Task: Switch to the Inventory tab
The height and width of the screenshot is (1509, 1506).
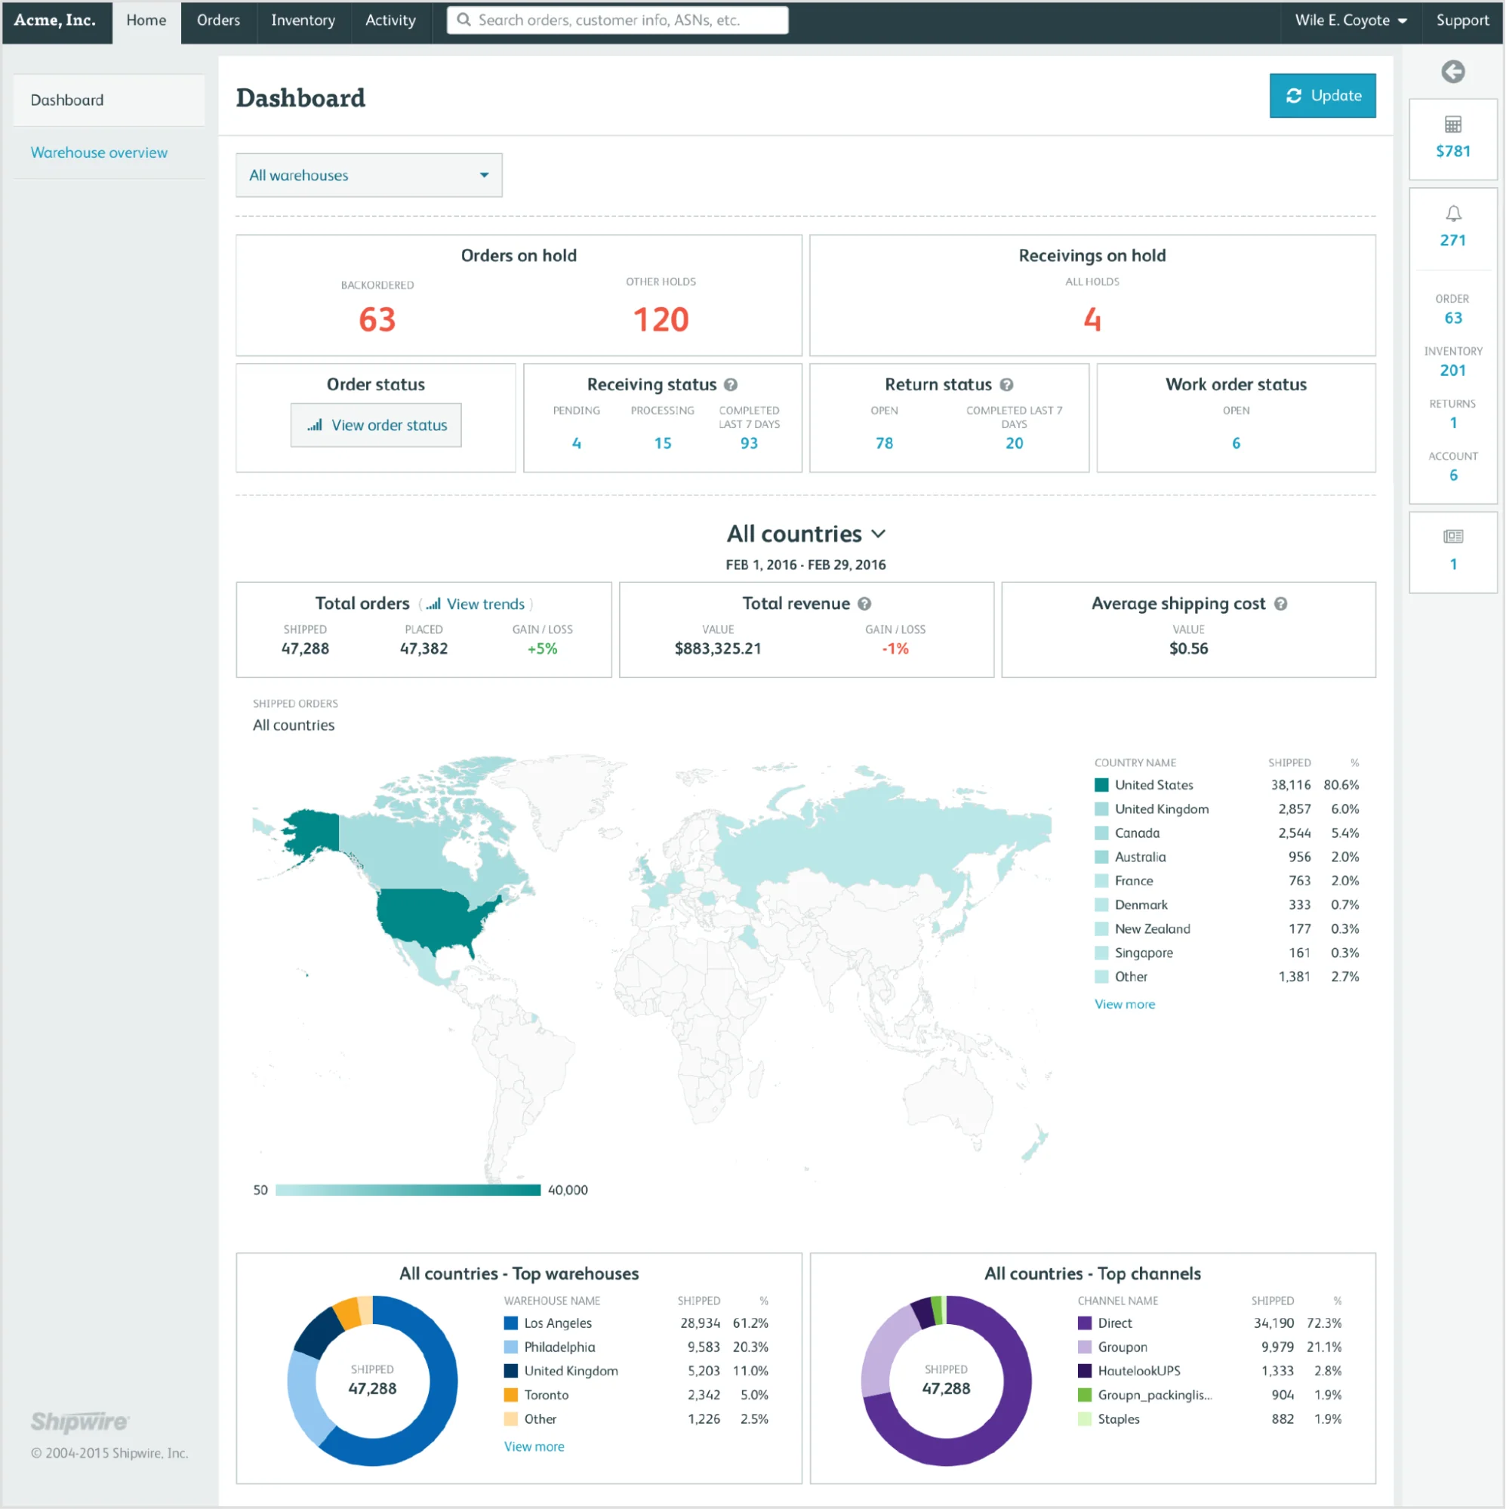Action: pyautogui.click(x=303, y=20)
